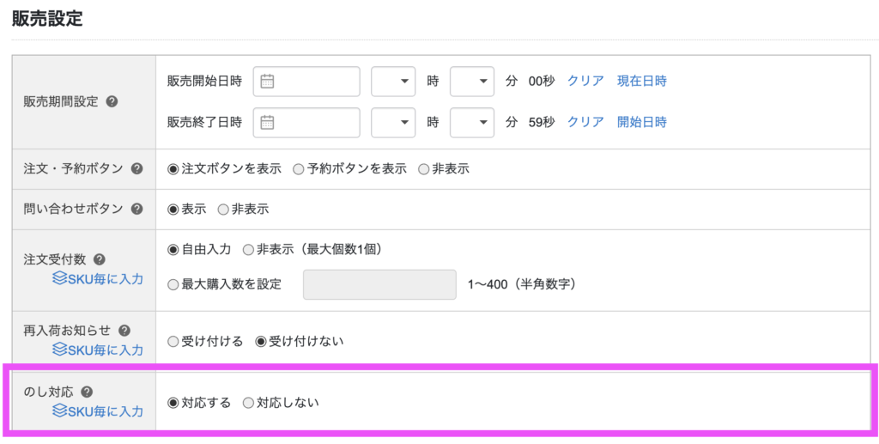The height and width of the screenshot is (444, 879).
Task: Click the 最大購入数 number input field
Action: click(x=379, y=285)
